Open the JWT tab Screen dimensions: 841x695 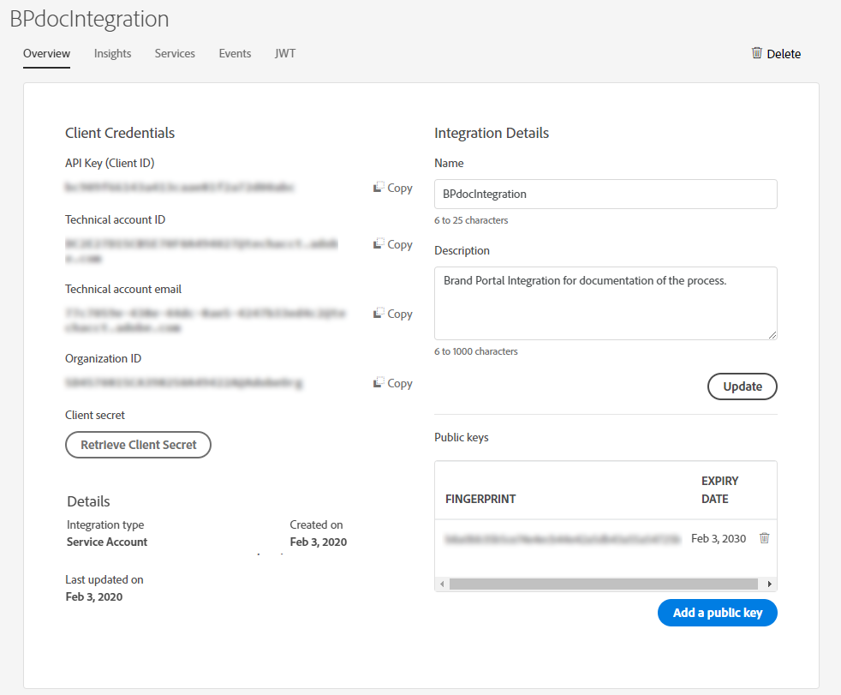click(285, 53)
